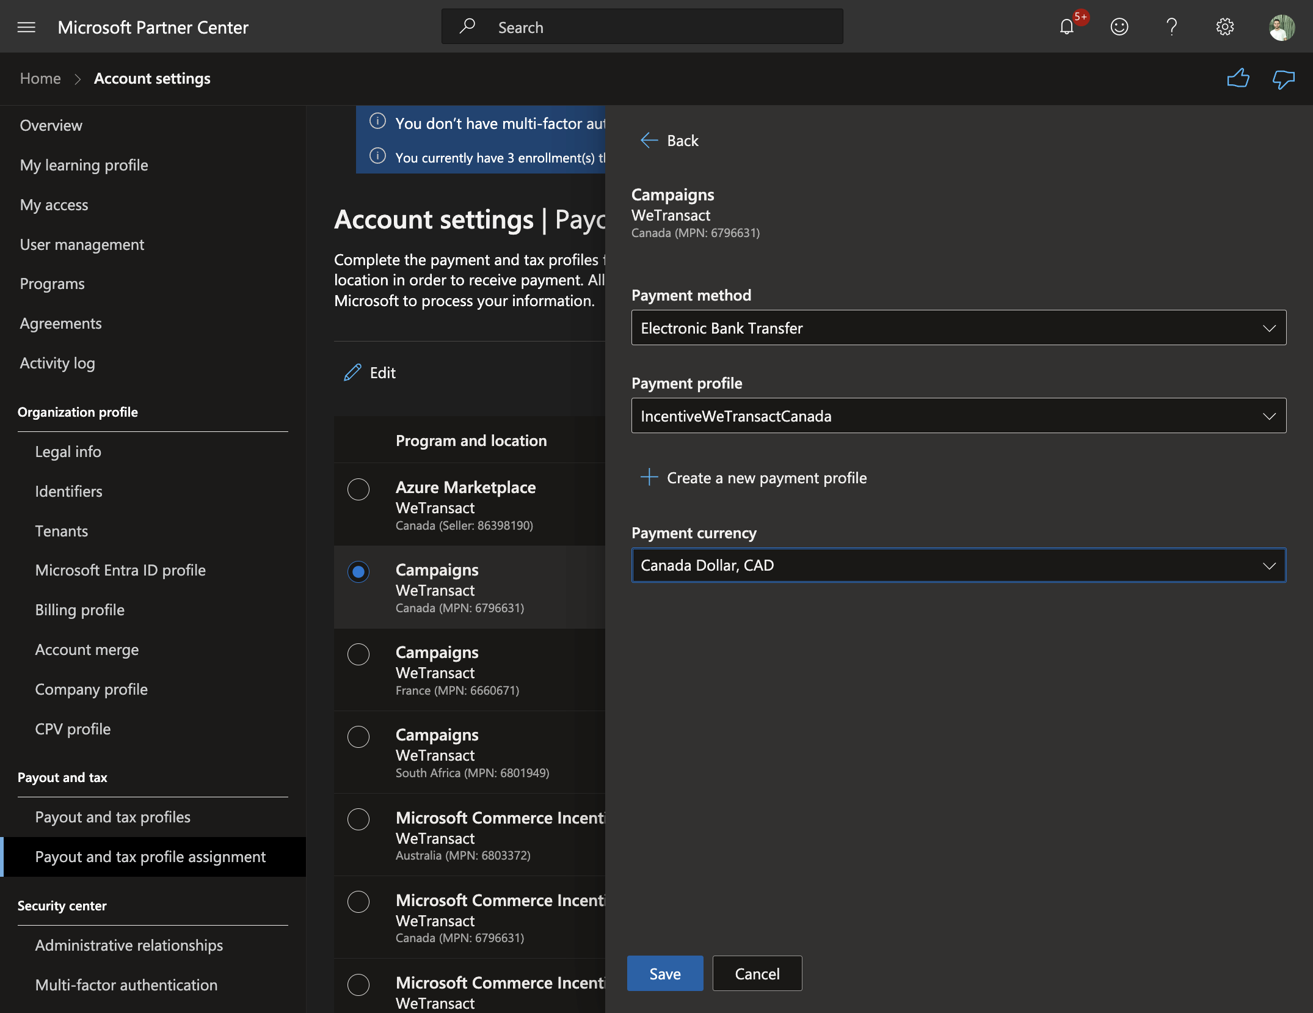The width and height of the screenshot is (1313, 1013).
Task: Click the Cancel button
Action: (757, 973)
